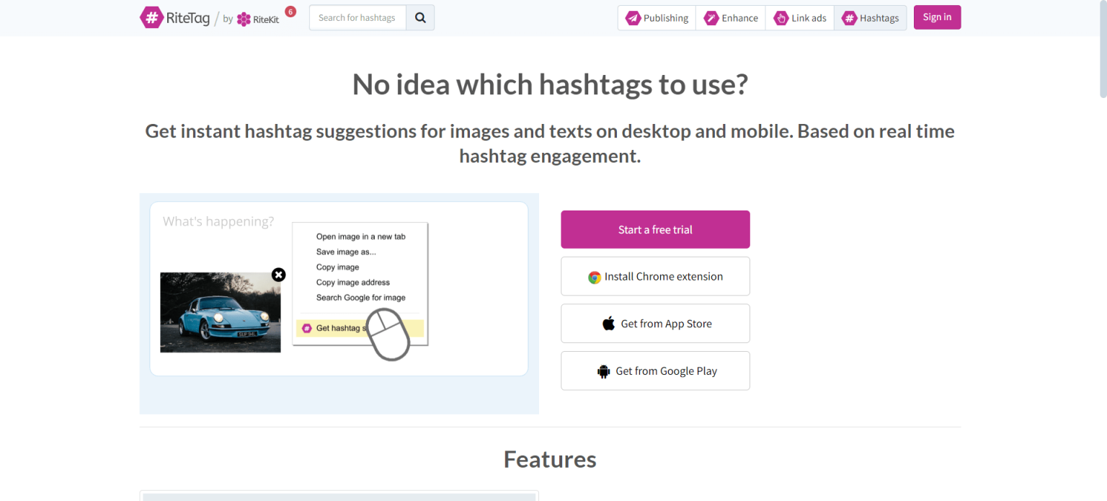The image size is (1107, 501).
Task: Click the Search for hashtags input field
Action: click(x=357, y=17)
